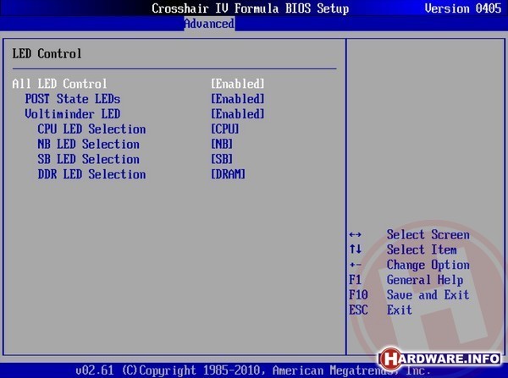Open the [CPU] option value
Viewport: 508px width, 378px height.
click(225, 129)
